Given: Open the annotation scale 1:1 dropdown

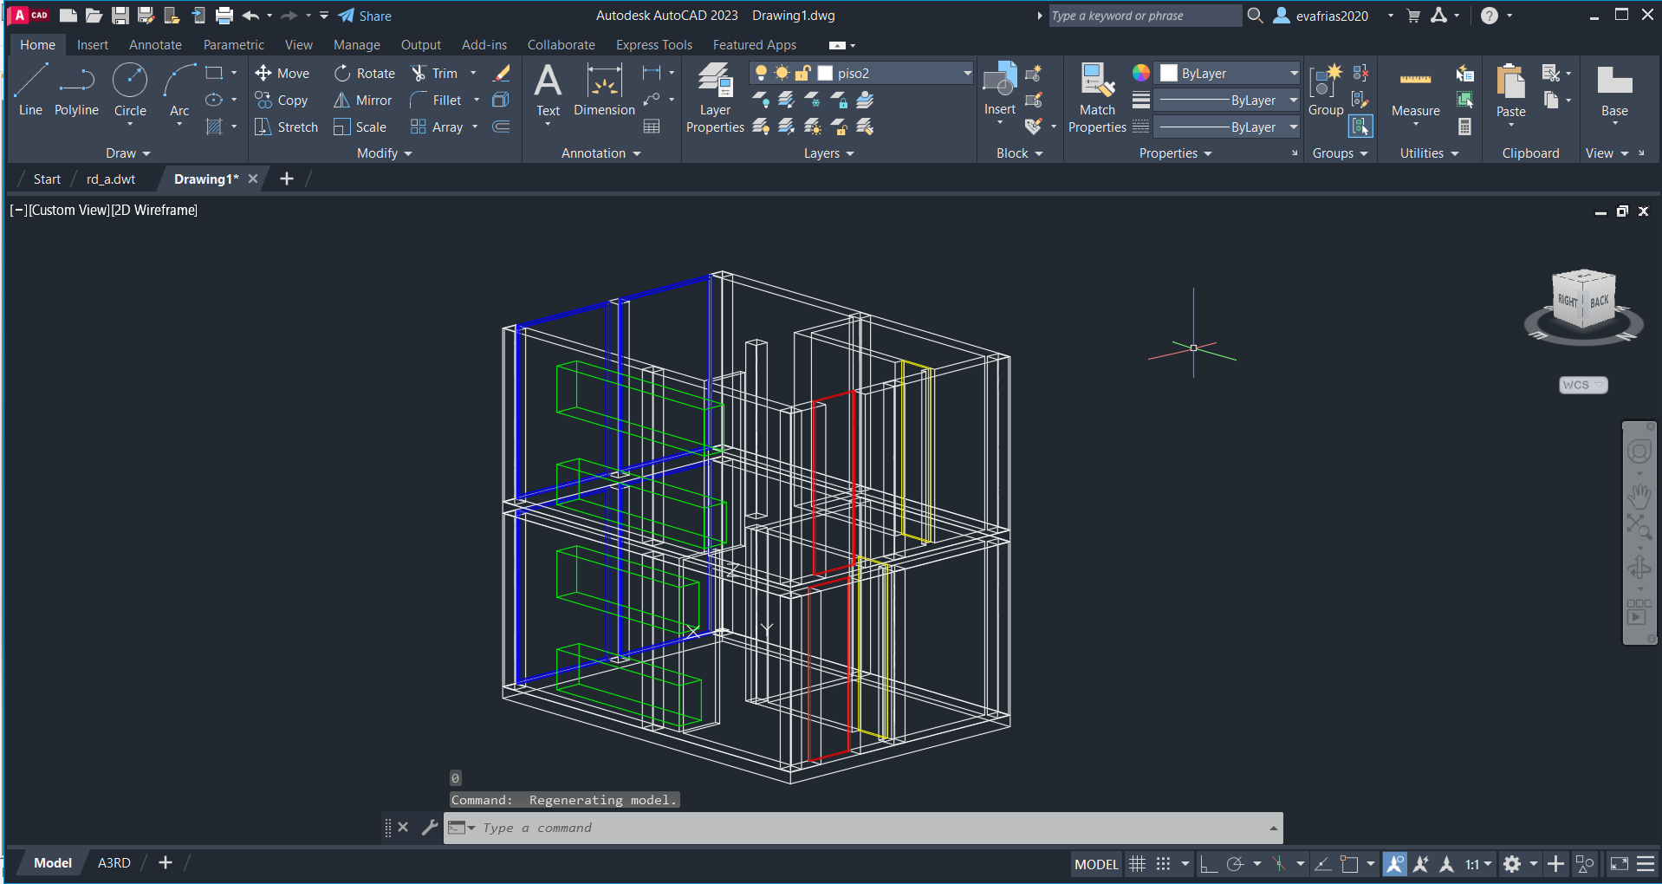Looking at the screenshot, I should 1478,864.
